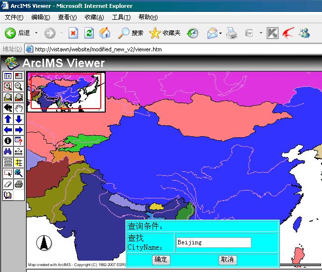
Task: Open the 查看(V) menu
Action: [67, 17]
